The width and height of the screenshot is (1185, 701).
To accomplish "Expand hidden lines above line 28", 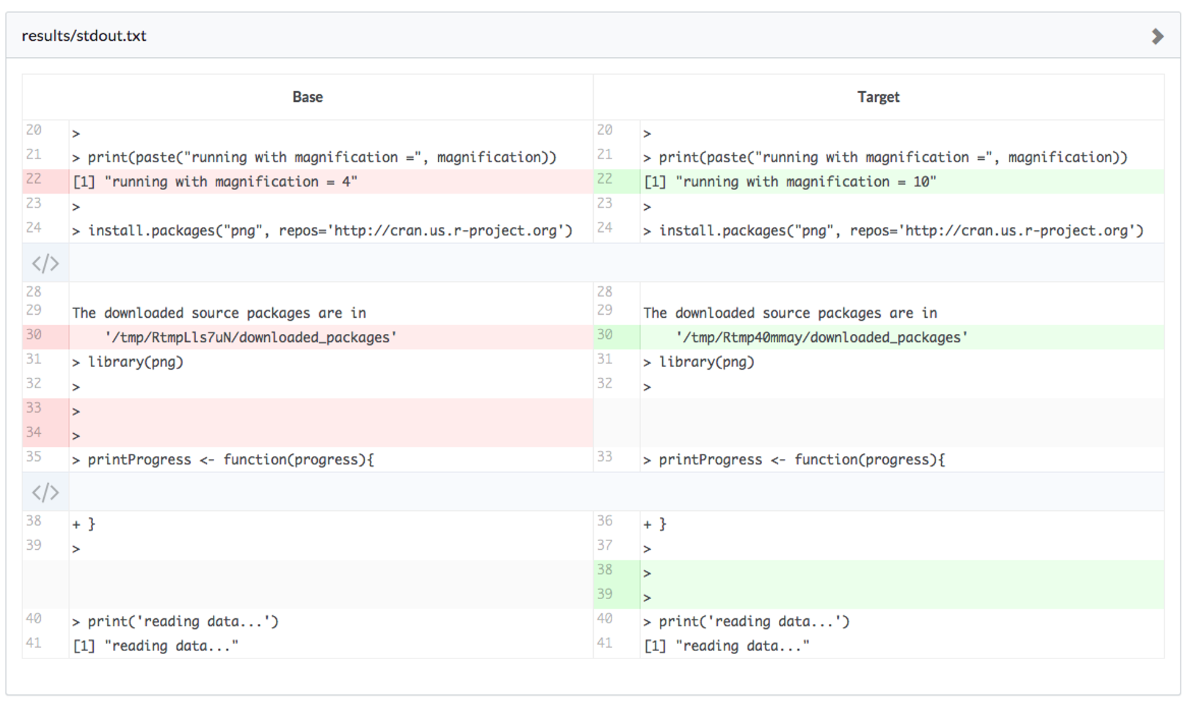I will point(45,263).
